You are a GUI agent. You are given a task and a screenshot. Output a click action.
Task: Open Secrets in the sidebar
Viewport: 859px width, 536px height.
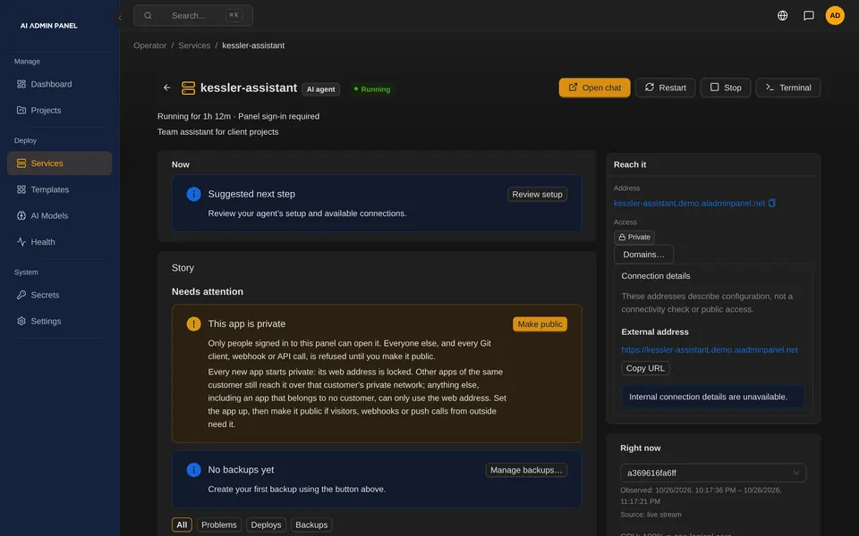pyautogui.click(x=59, y=296)
